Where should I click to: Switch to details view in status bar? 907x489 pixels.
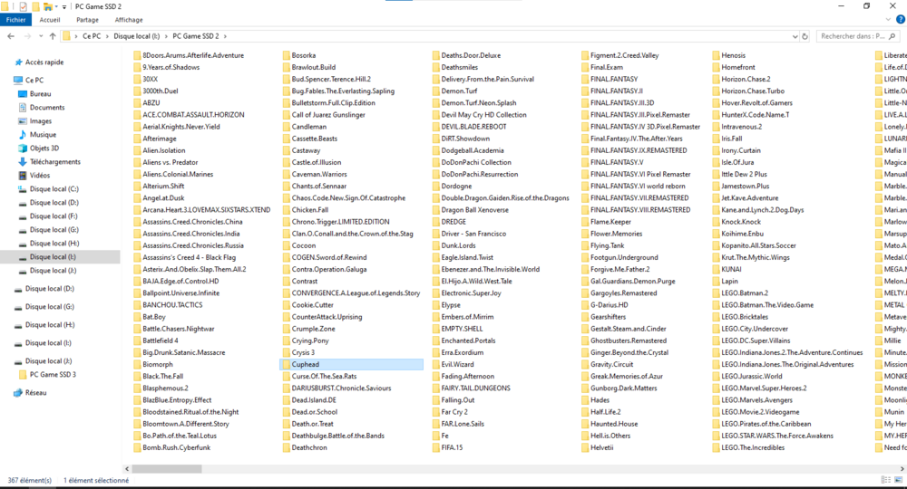tap(886, 480)
